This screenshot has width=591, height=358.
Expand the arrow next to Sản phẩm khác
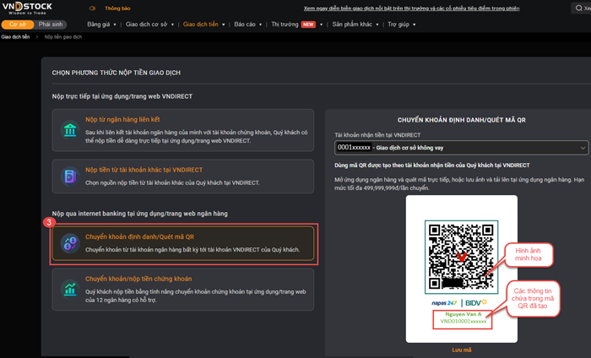point(377,24)
